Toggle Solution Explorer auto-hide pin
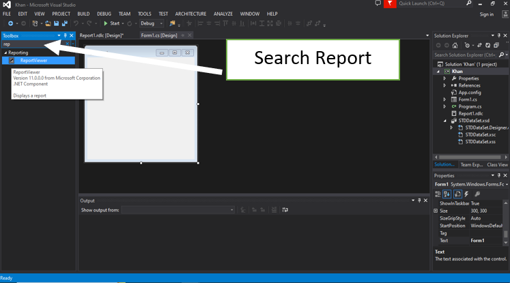Image resolution: width=510 pixels, height=283 pixels. click(499, 35)
